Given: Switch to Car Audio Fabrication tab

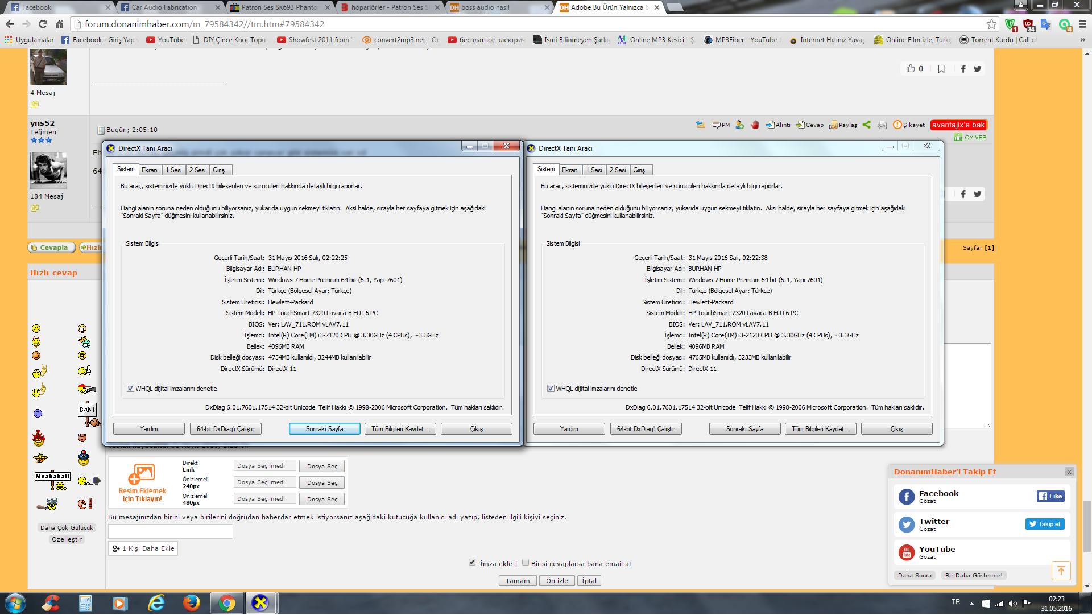Looking at the screenshot, I should (170, 7).
